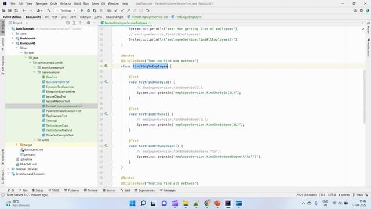Push commits with the green arrow icon
Viewport: 371px width, 209px height.
pos(129,10)
